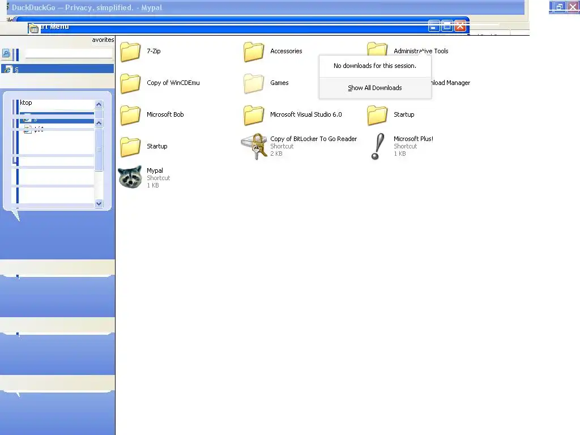
Task: Open the Microsoft Bob folder
Action: [152, 114]
